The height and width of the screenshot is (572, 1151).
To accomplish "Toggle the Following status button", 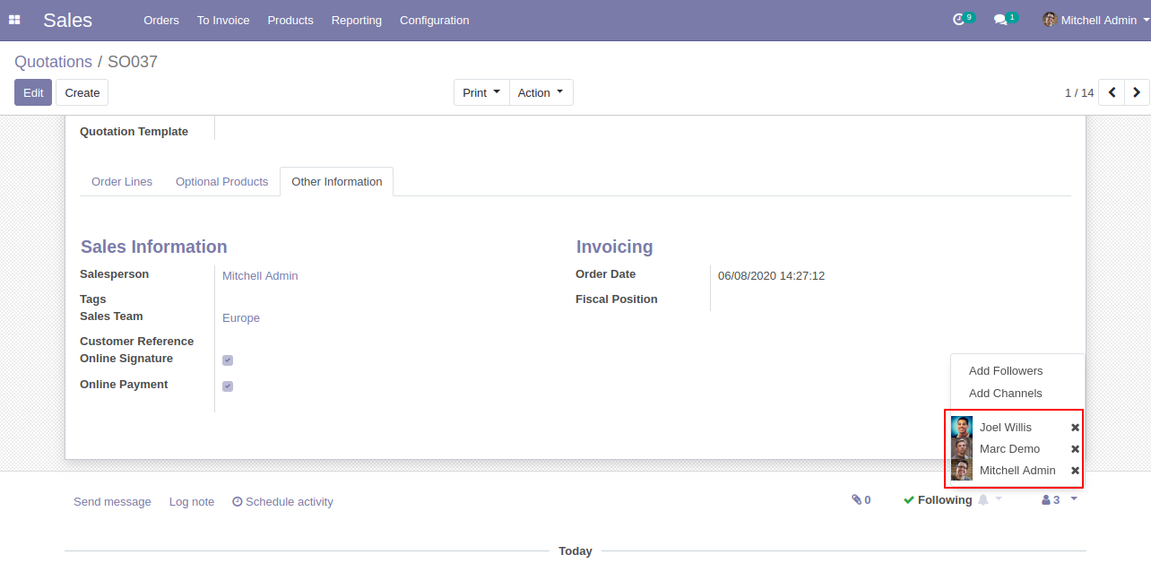I will [938, 500].
